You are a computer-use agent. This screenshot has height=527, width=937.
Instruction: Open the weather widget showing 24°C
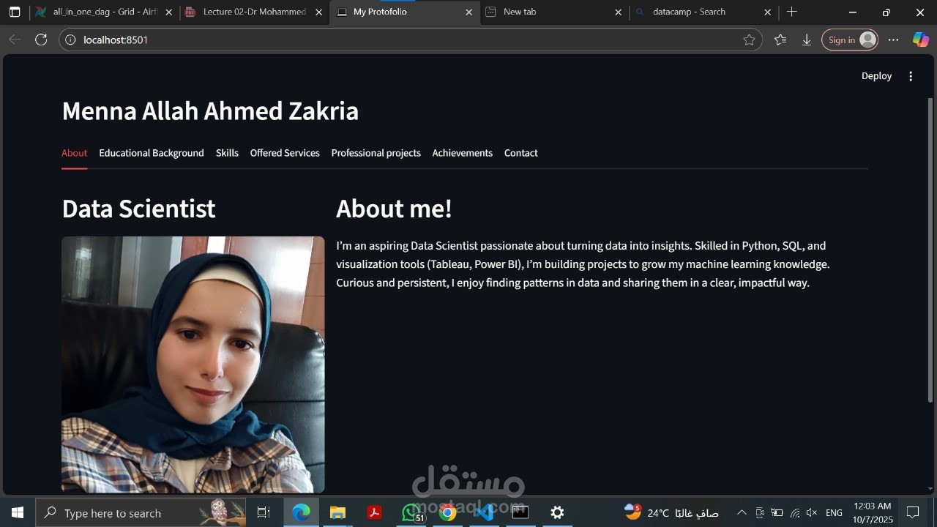[671, 512]
